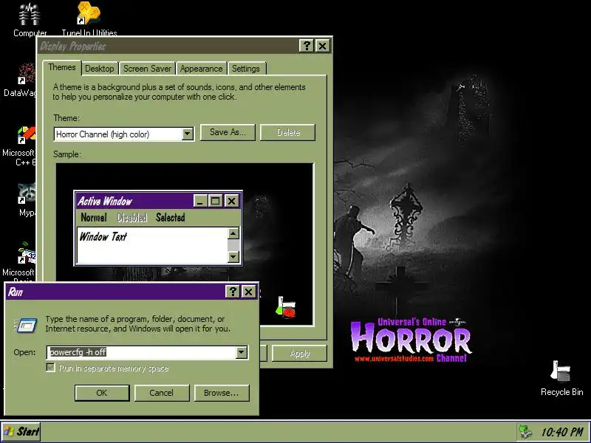
Task: Open the Microsoft Basic desktop shortcut icon
Action: pos(27,253)
